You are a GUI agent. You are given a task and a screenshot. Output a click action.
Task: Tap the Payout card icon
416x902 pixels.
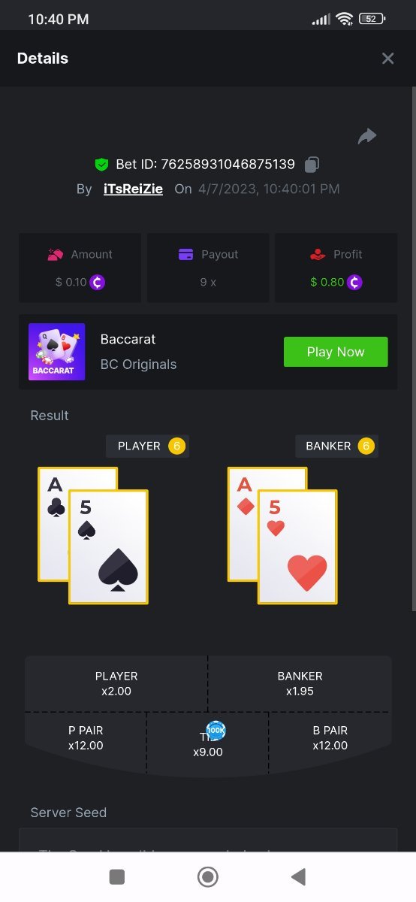point(186,255)
